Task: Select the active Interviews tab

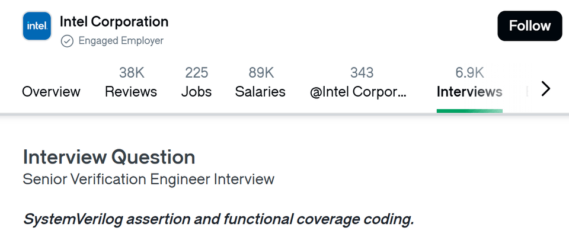Action: pos(469,92)
